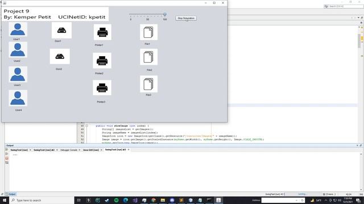Show hidden system tray icons

(x=326, y=200)
